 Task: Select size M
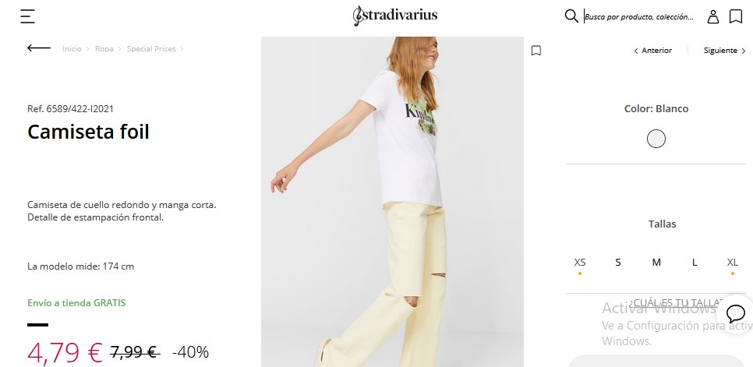tap(656, 263)
